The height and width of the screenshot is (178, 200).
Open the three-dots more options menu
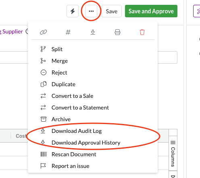[x=91, y=11]
